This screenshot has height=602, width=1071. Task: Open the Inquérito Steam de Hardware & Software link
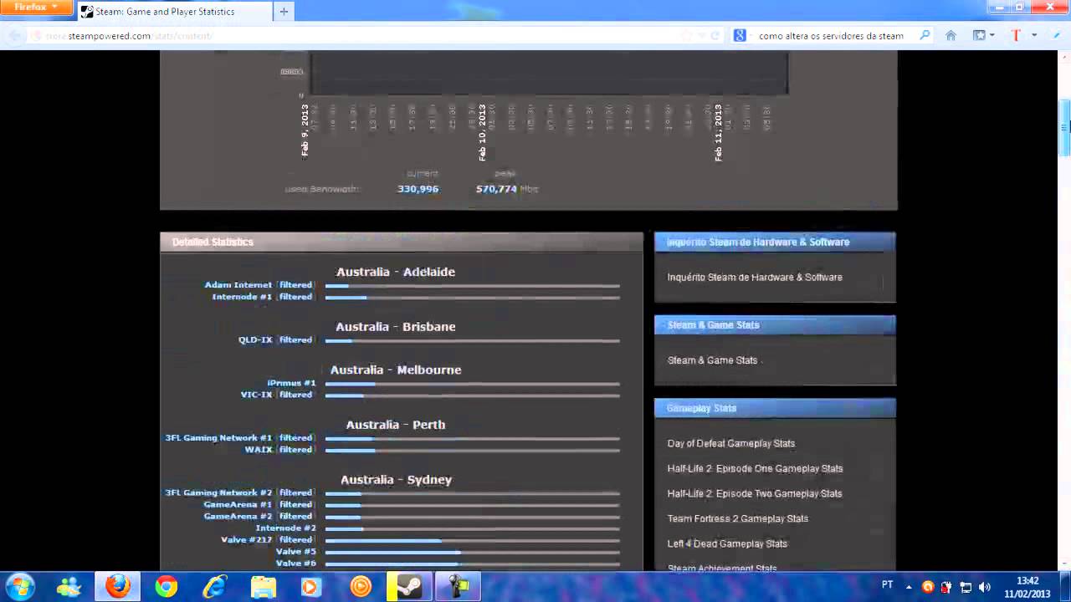(x=755, y=278)
